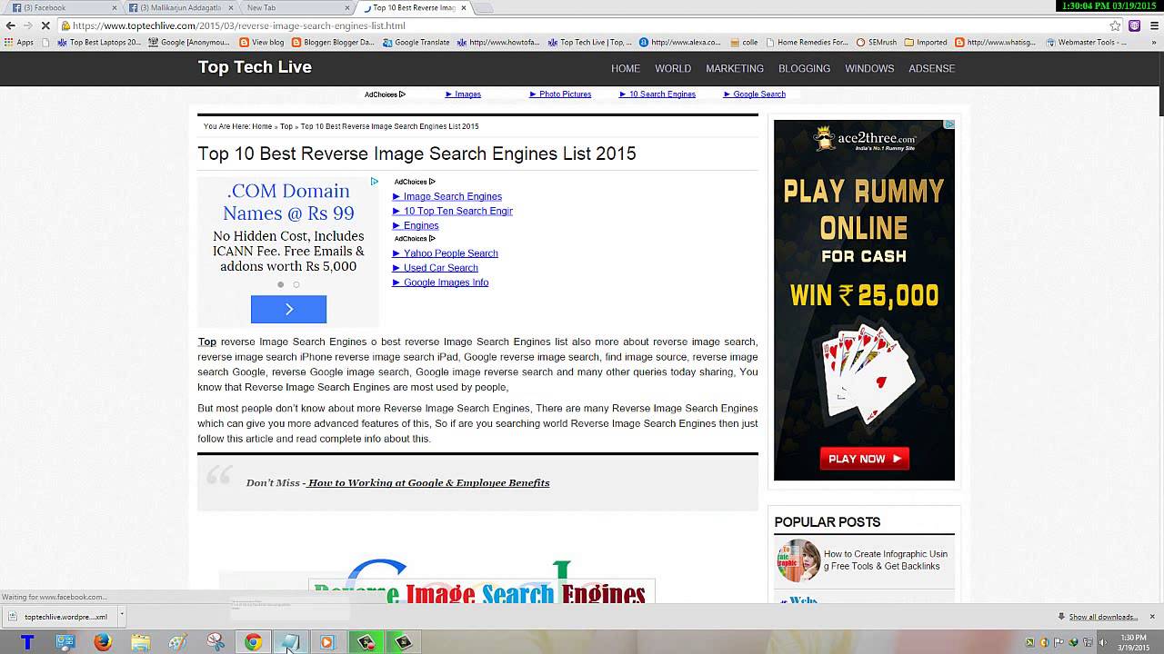This screenshot has height=654, width=1164.
Task: Click Show all downloads link
Action: click(x=1103, y=617)
